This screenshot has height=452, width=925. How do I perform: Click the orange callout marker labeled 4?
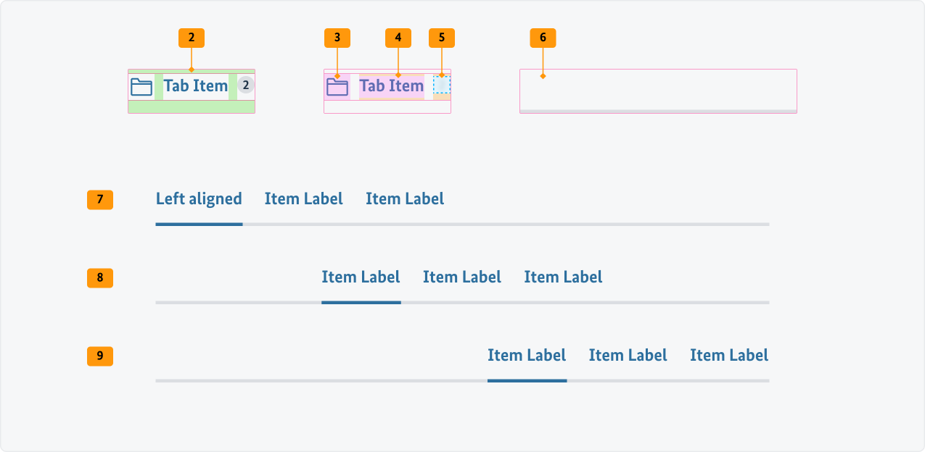[398, 38]
